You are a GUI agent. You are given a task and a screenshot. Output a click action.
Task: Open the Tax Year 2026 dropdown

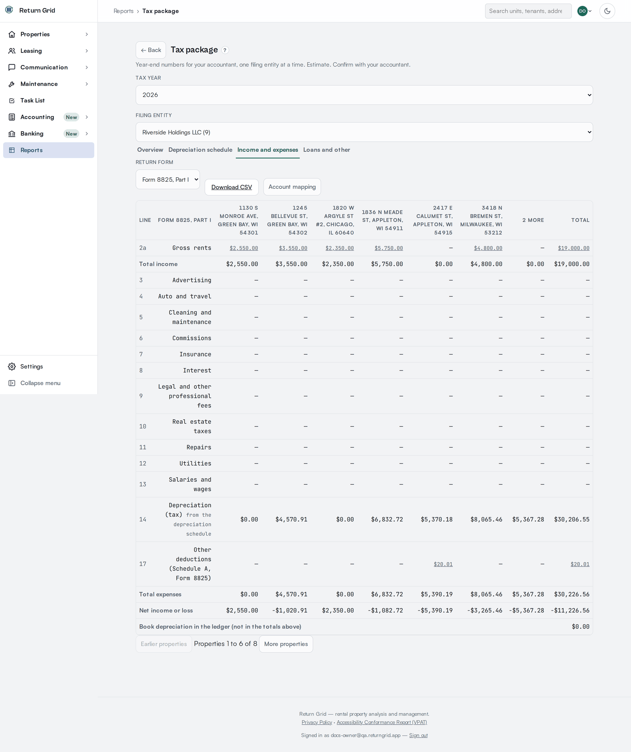tap(364, 95)
